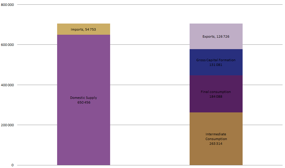Viewport: 285px width, 168px height.
Task: Select the Final consumption bar segment
Action: (216, 94)
